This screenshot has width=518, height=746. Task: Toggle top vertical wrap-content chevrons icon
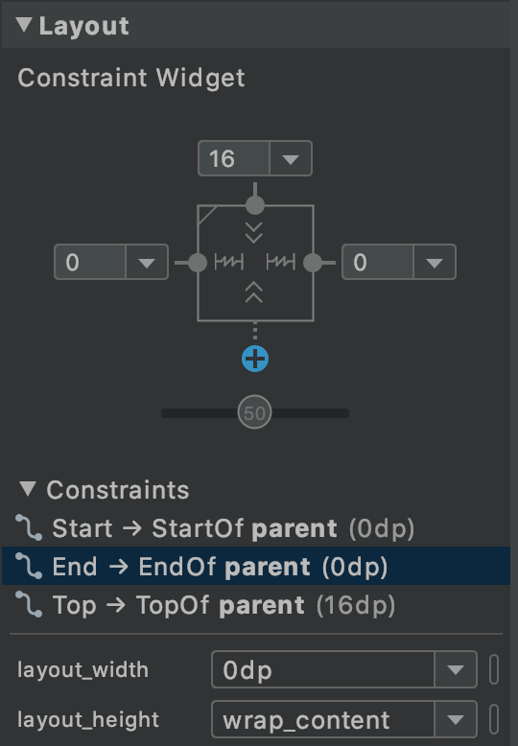click(x=254, y=232)
